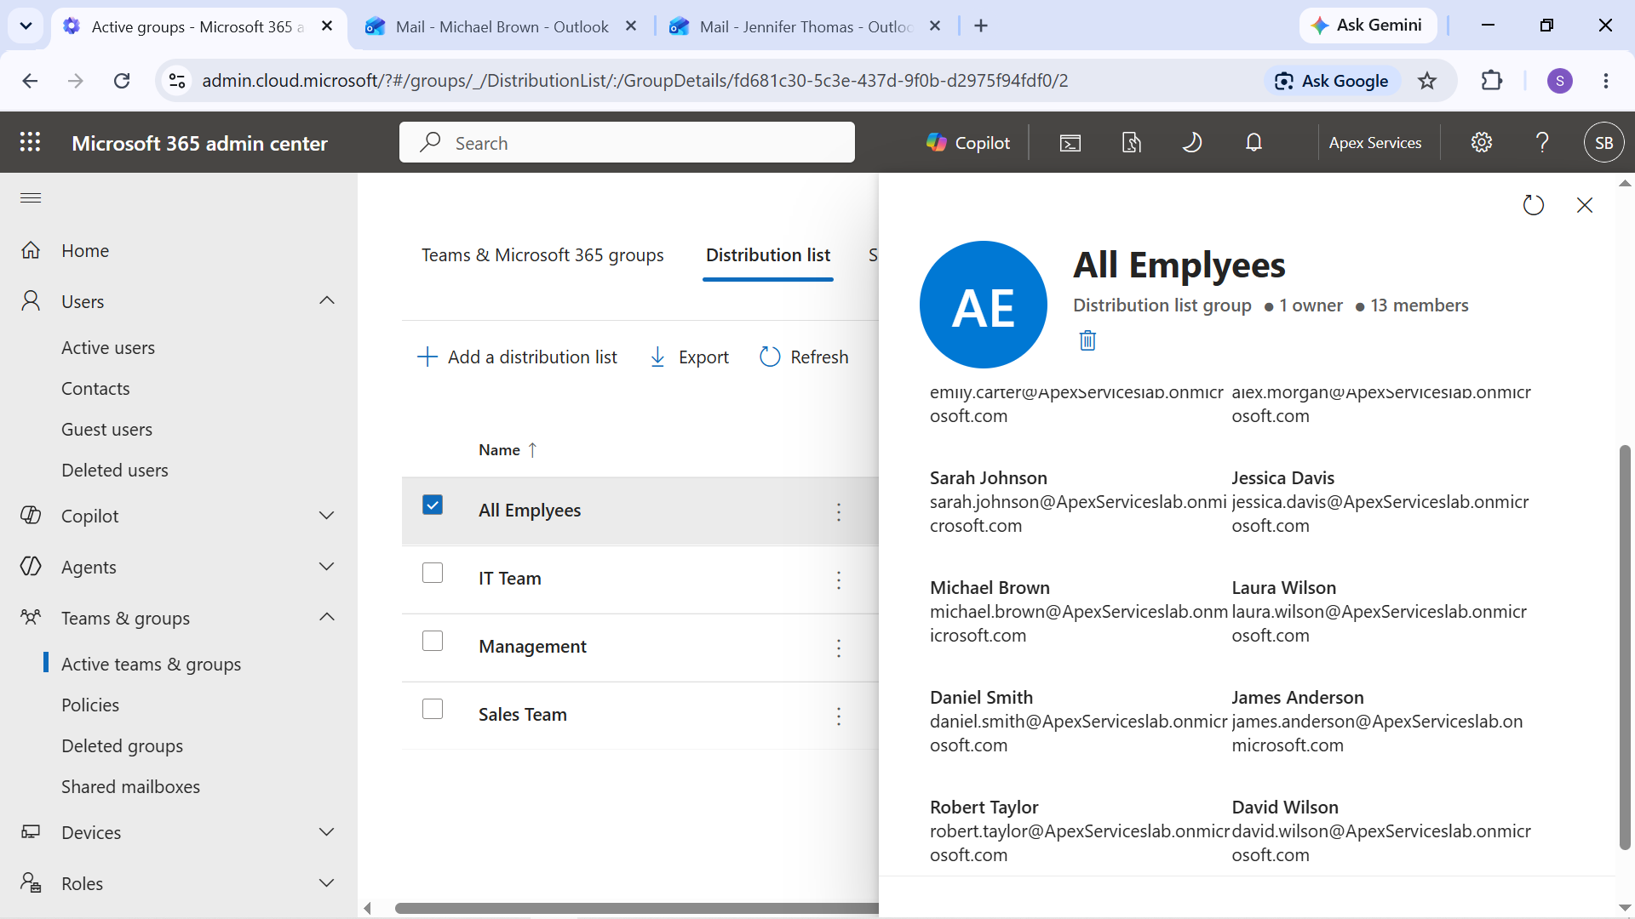Click Add a distribution list
This screenshot has height=919, width=1635.
tap(517, 357)
